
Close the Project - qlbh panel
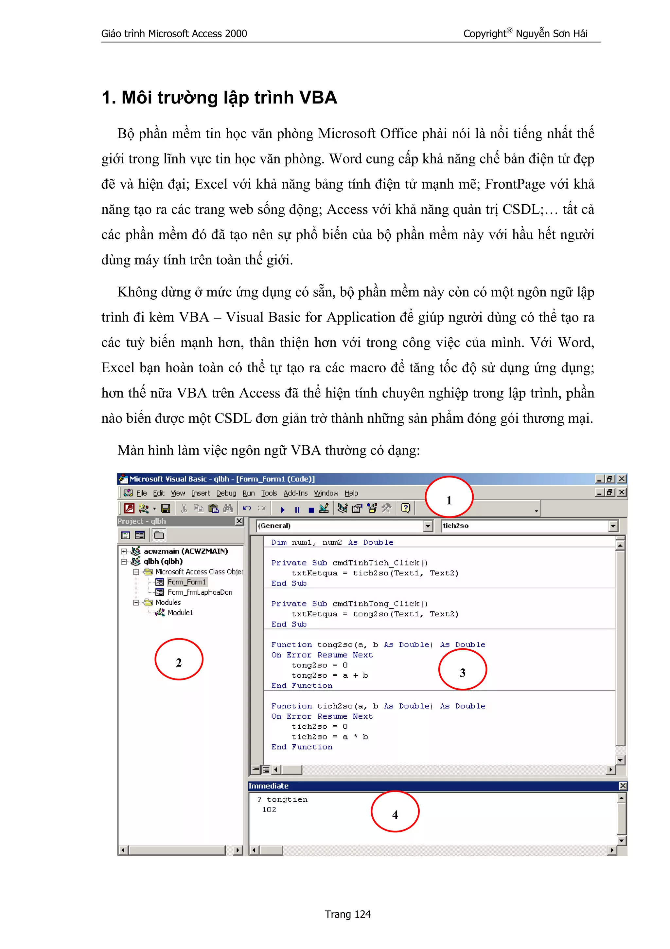239,521
